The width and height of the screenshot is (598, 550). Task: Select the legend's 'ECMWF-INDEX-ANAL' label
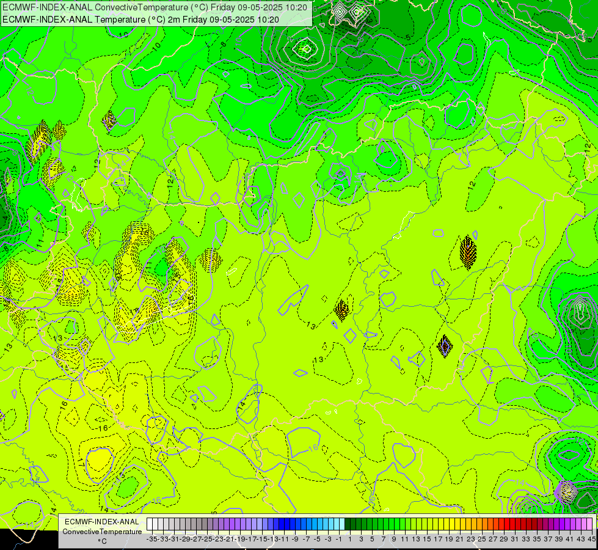(x=102, y=522)
